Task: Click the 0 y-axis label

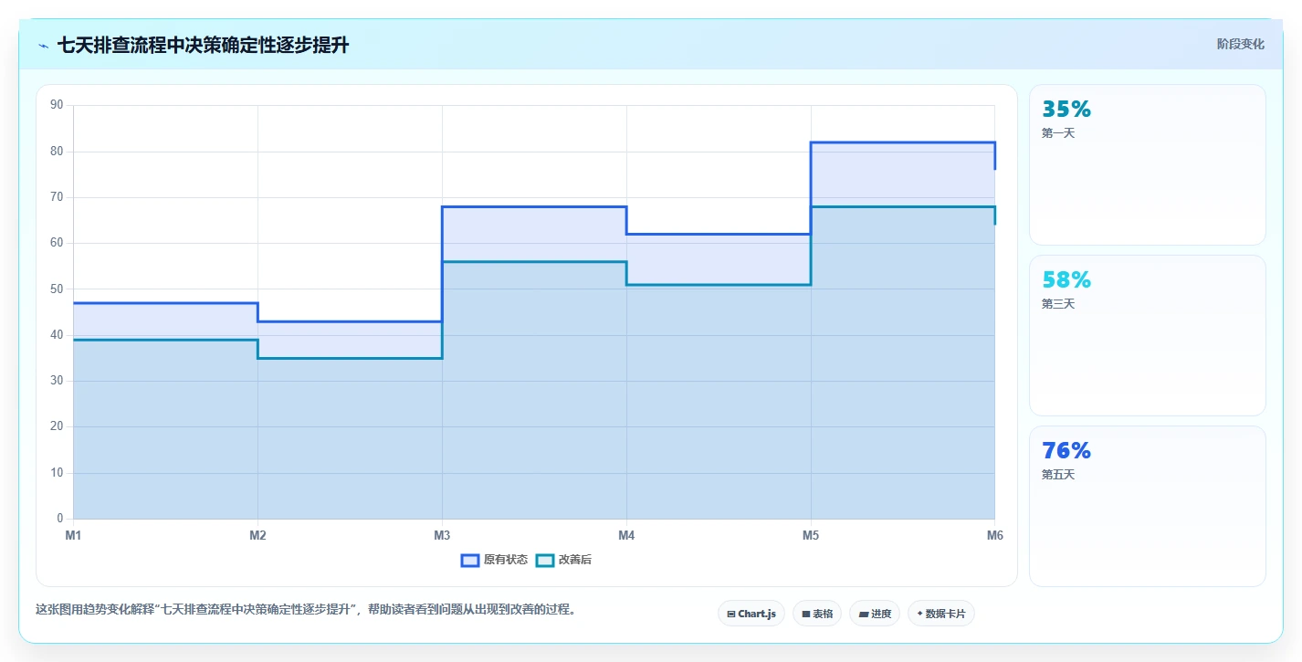Action: coord(59,519)
